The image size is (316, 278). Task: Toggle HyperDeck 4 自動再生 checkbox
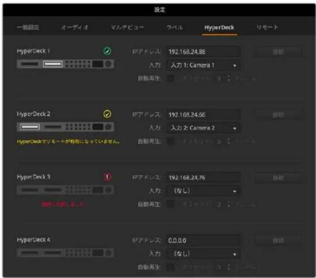171,267
